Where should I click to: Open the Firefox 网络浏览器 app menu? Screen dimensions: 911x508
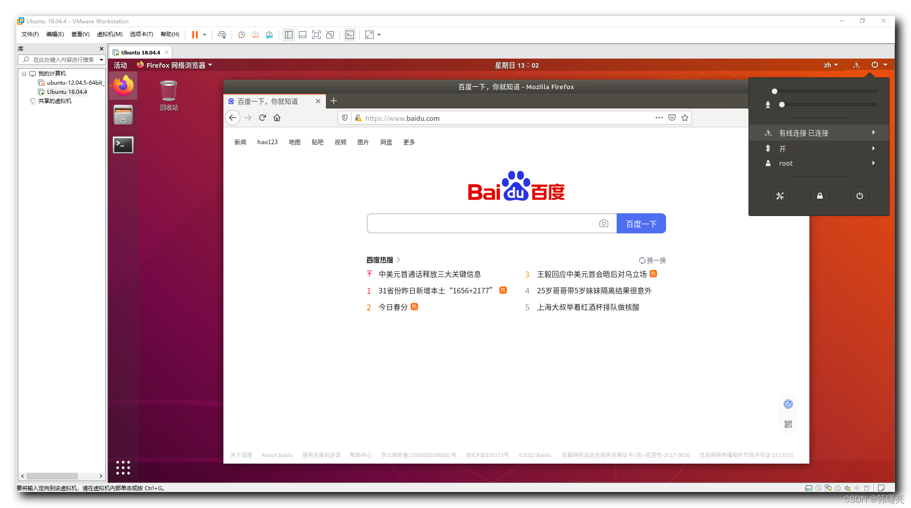[x=174, y=65]
